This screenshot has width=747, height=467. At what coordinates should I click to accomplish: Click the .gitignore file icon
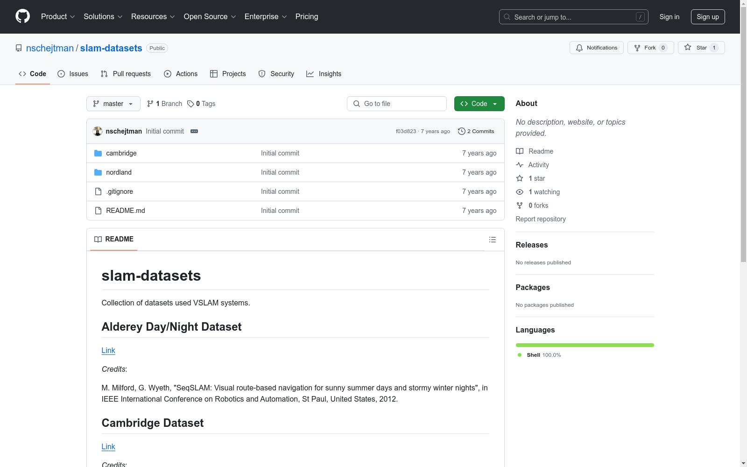pyautogui.click(x=98, y=191)
